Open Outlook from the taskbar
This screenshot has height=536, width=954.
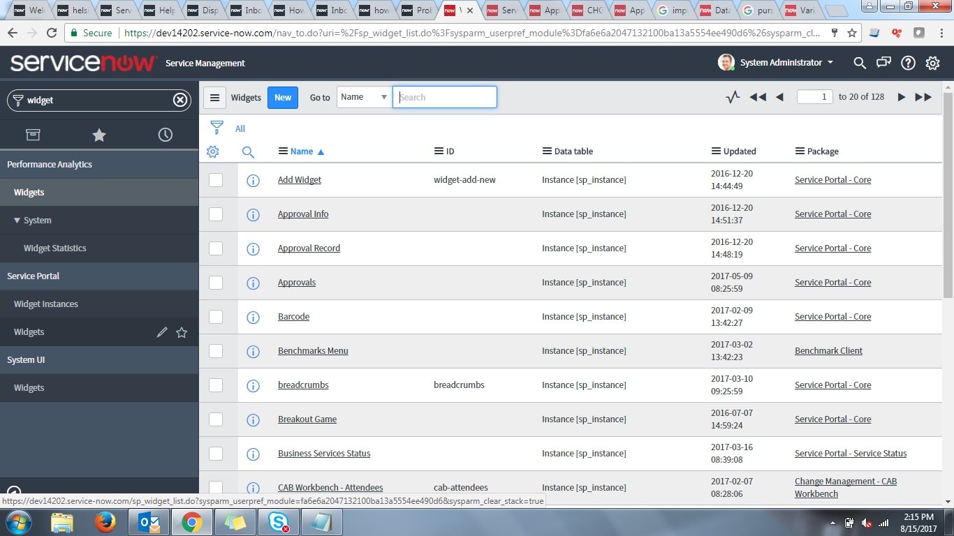point(149,522)
